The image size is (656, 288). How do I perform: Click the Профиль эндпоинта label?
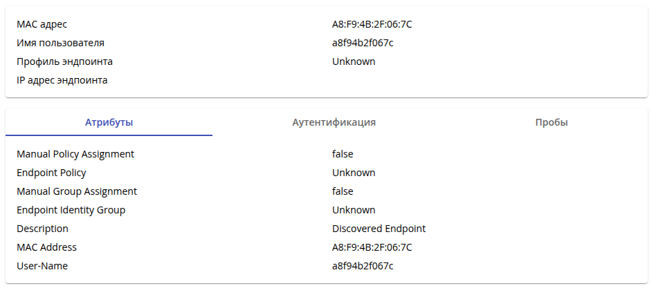coord(64,61)
